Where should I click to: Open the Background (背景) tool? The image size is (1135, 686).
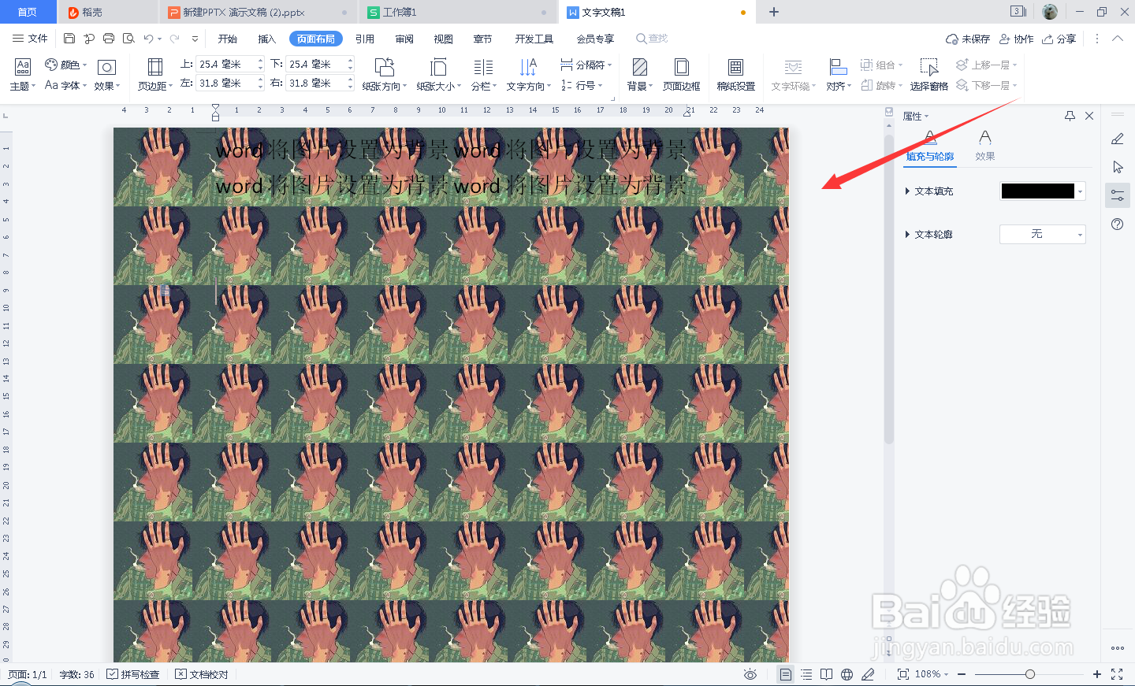640,75
